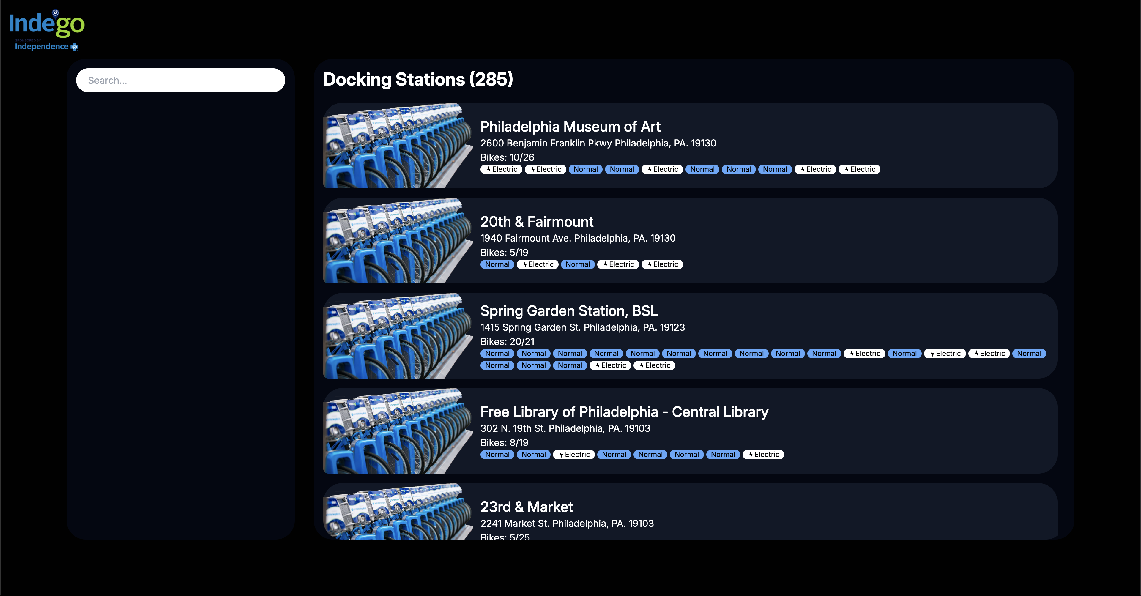Select the Philadelphia Museum of Art title

point(570,127)
